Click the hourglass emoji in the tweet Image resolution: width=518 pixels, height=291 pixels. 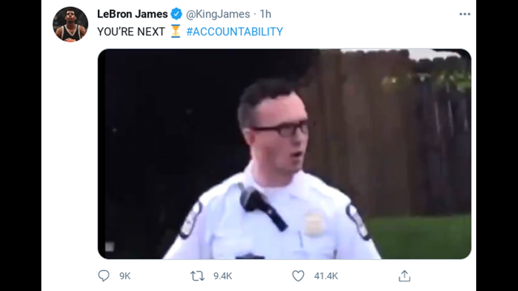[x=175, y=31]
